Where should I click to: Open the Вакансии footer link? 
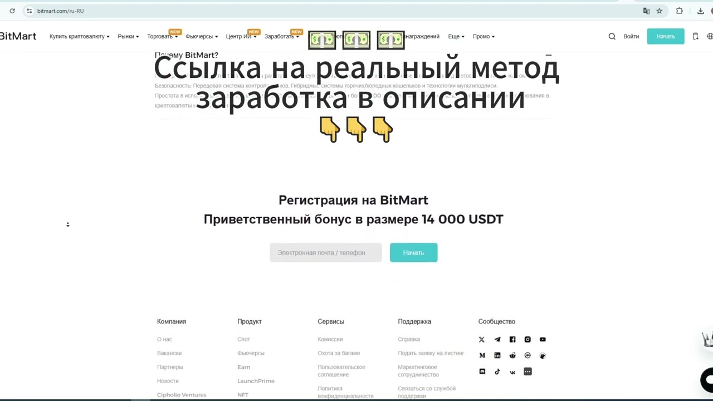point(169,353)
